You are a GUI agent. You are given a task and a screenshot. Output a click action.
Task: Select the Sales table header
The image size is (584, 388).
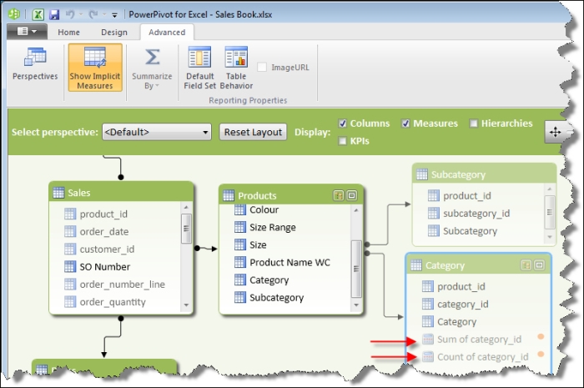pos(122,193)
